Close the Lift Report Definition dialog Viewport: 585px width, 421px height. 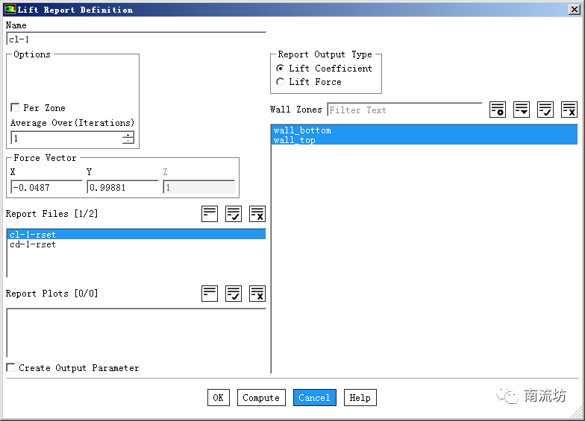pyautogui.click(x=574, y=9)
